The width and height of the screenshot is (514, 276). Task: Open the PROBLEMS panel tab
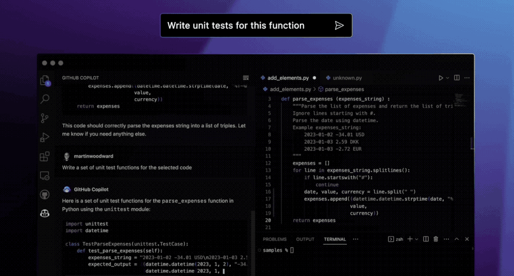click(275, 239)
